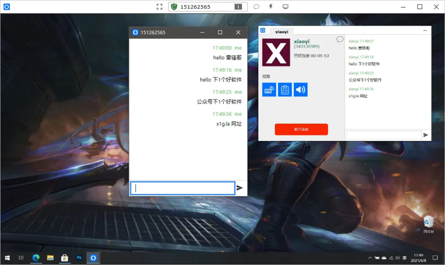Send message in the 151262565 chat window
This screenshot has height=265, width=445.
tap(239, 188)
